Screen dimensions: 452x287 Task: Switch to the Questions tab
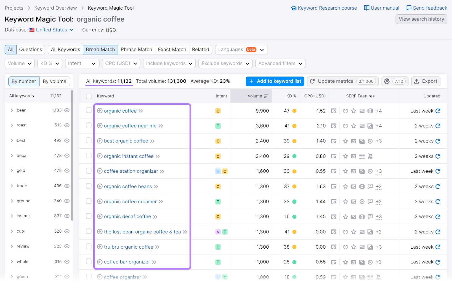click(31, 50)
